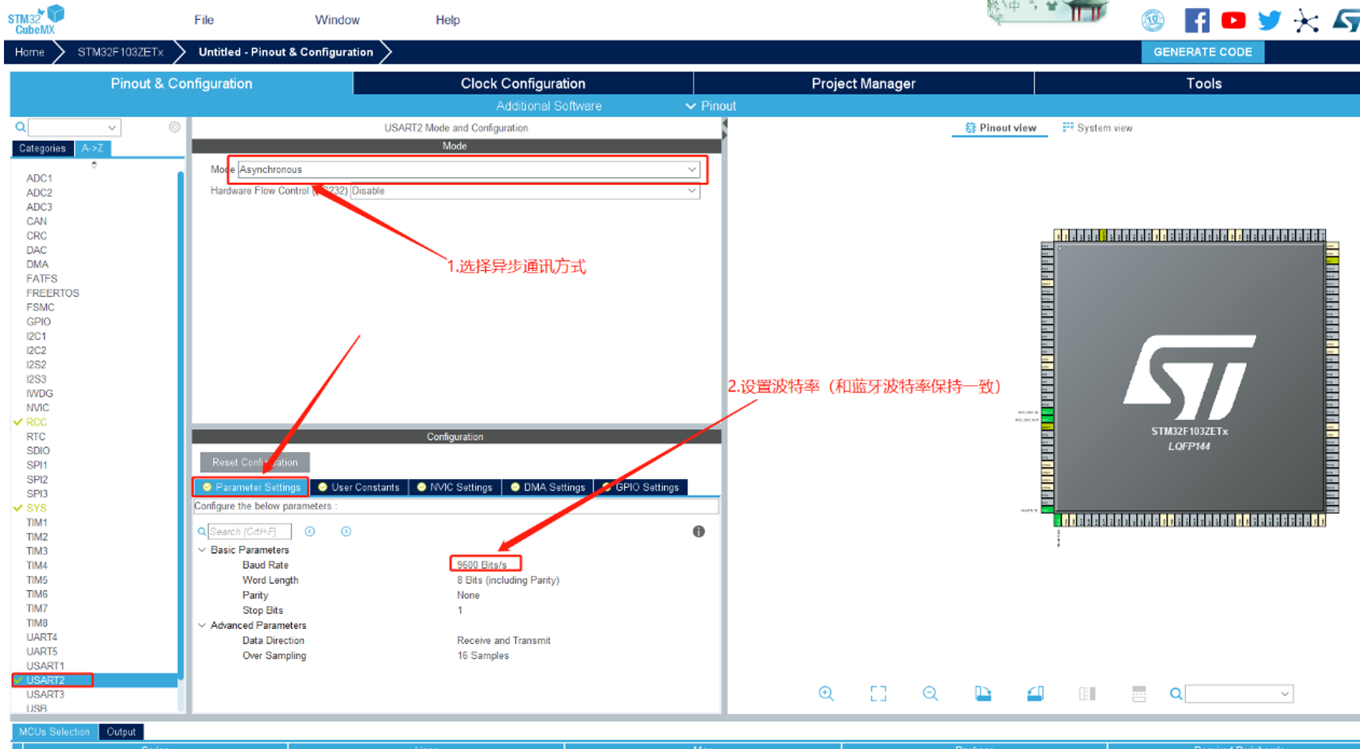Click the GENERATE CODE button
Screen dimensions: 1360x749
pos(1203,52)
